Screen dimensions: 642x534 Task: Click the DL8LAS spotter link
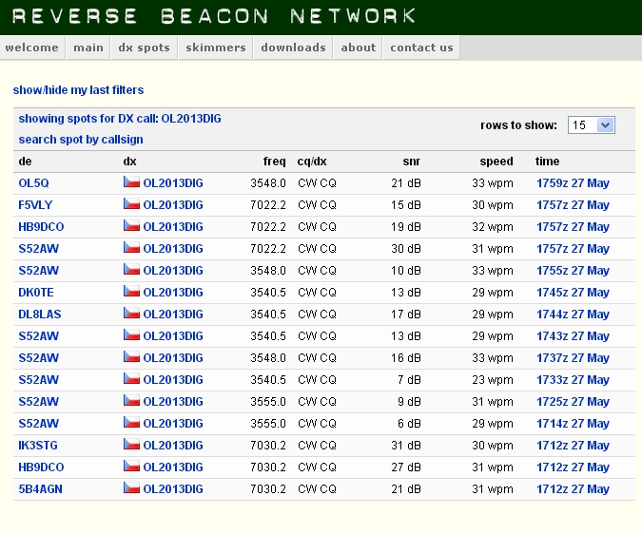[x=39, y=315]
